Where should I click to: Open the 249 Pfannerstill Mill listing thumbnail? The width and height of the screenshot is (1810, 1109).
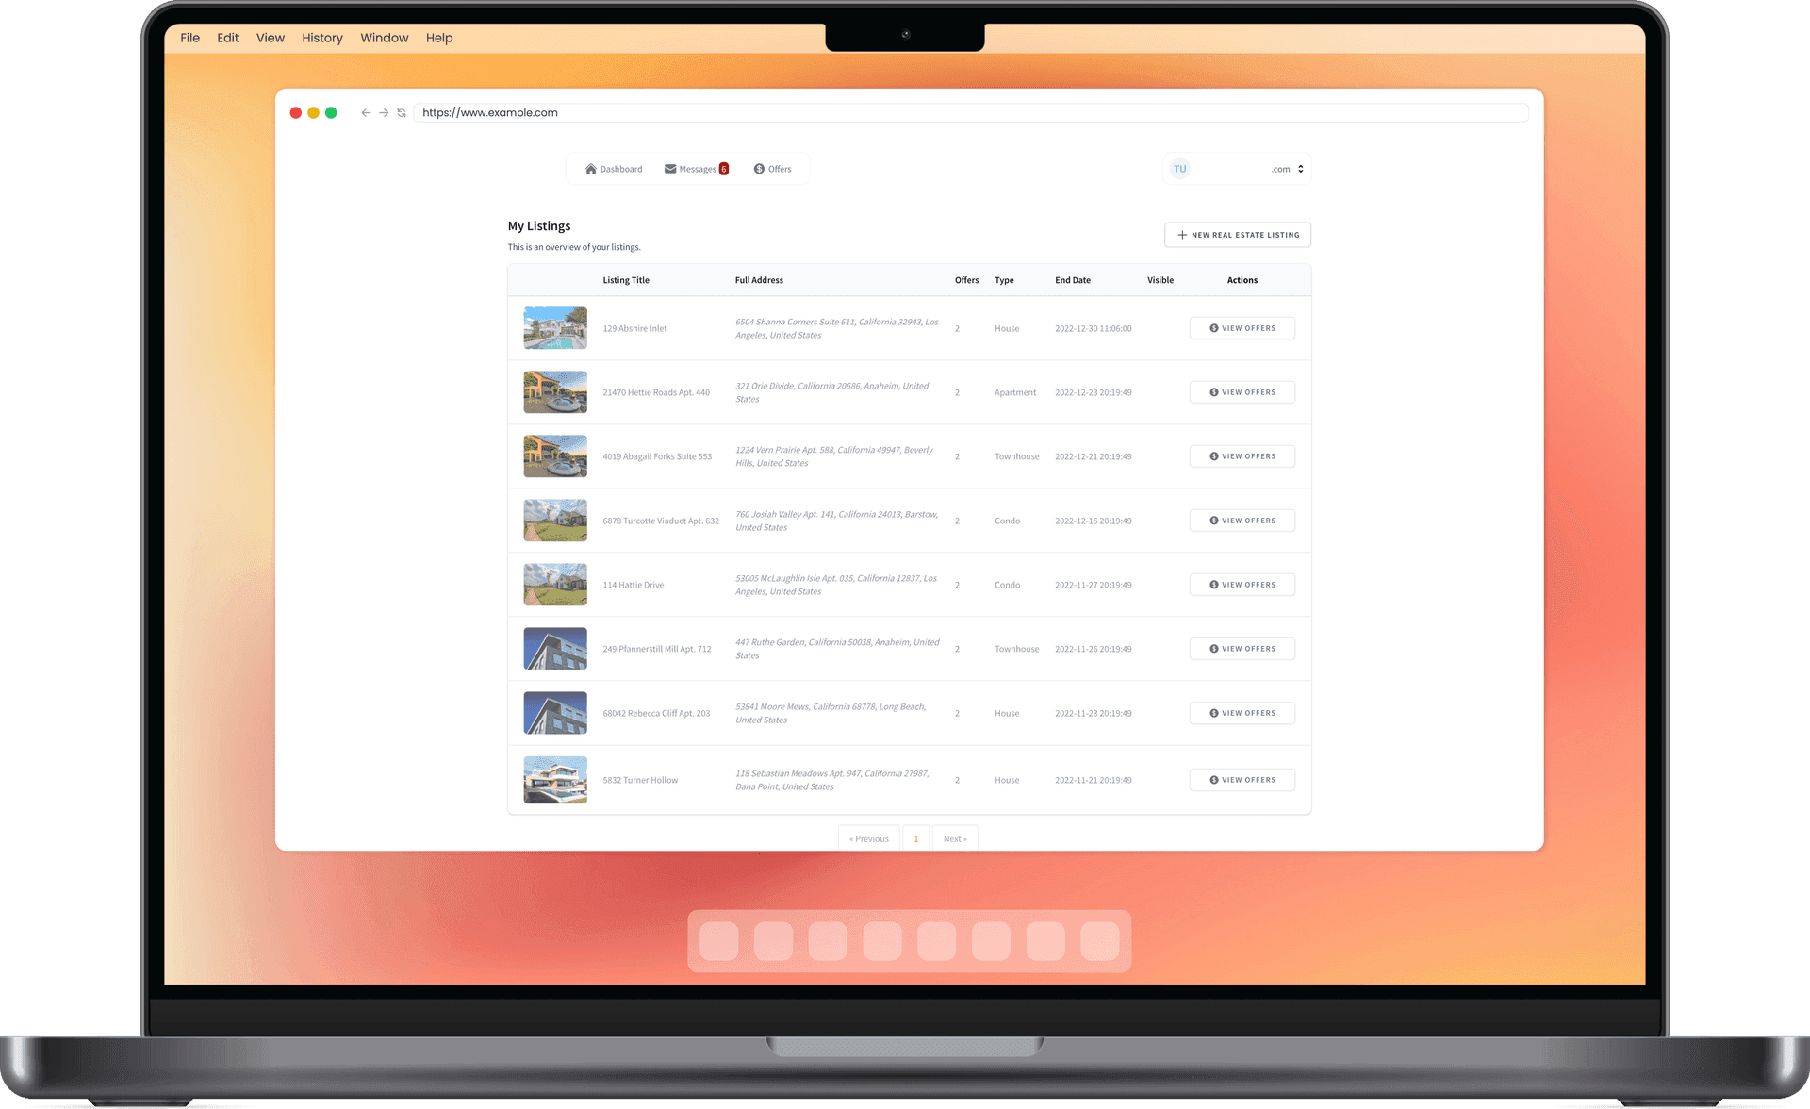coord(555,649)
